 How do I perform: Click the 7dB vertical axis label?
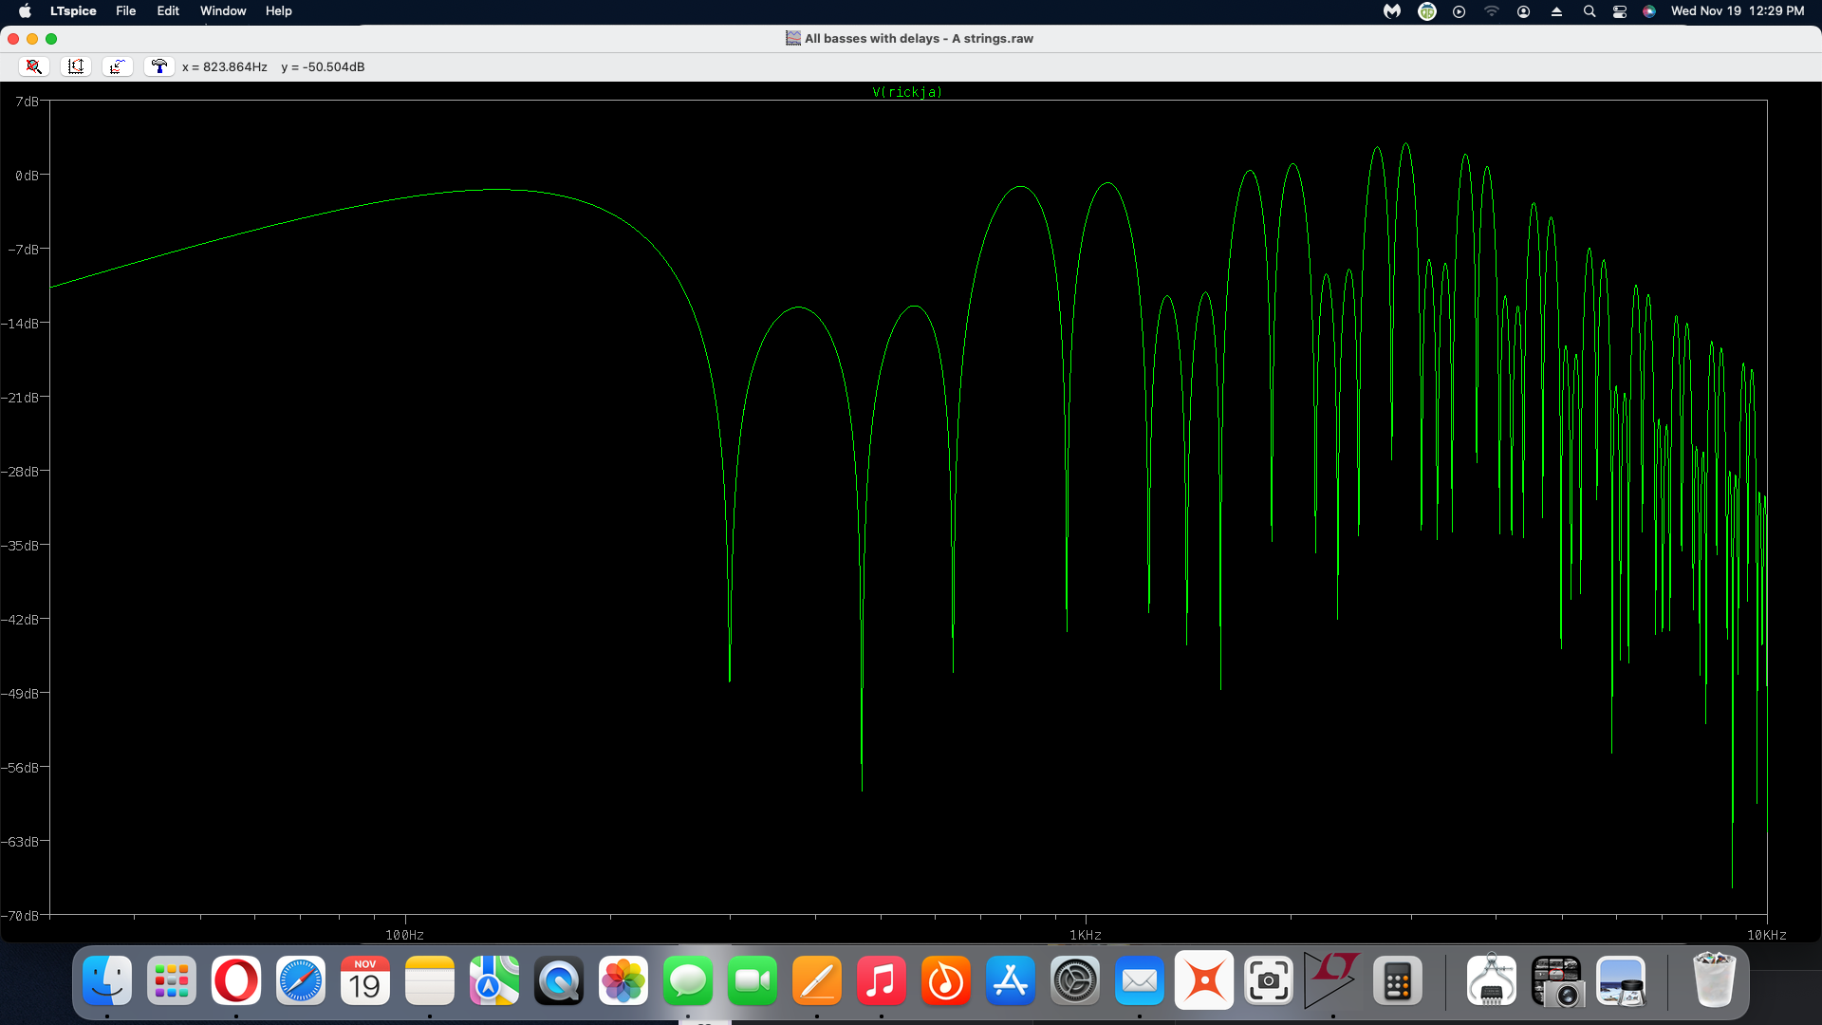click(27, 102)
